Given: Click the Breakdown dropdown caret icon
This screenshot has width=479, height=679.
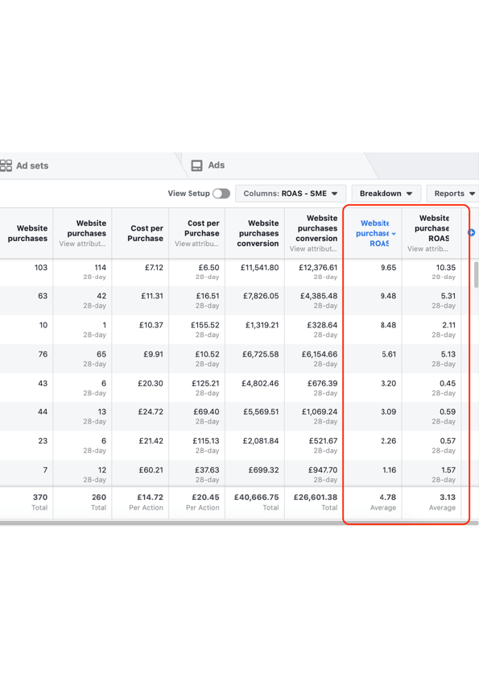Looking at the screenshot, I should [408, 194].
